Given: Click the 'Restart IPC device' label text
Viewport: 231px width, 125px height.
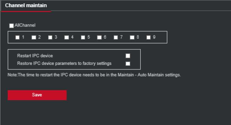Looking at the screenshot, I should (x=35, y=56).
